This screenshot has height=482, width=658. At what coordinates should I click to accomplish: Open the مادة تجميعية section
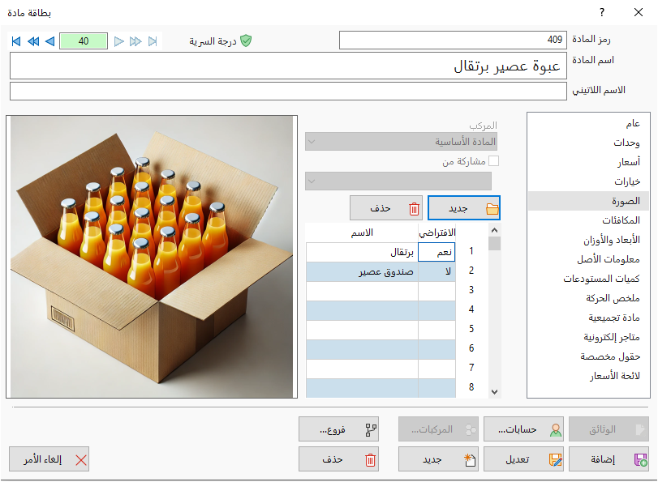tap(589, 318)
